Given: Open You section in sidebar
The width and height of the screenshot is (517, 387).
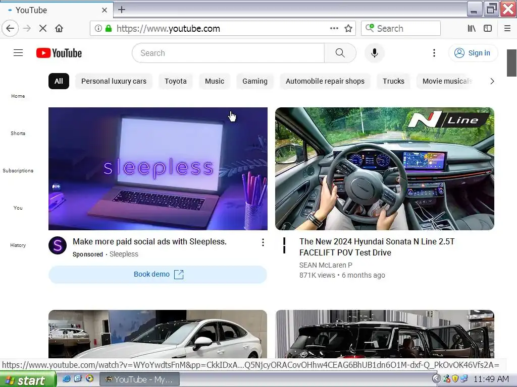Looking at the screenshot, I should 18,208.
